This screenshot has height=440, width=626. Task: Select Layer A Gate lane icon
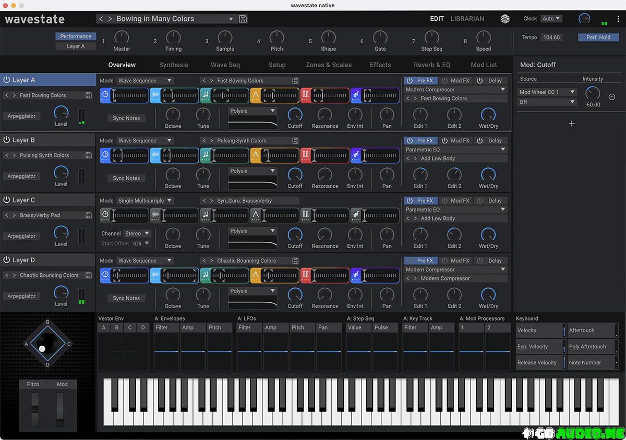pos(306,95)
